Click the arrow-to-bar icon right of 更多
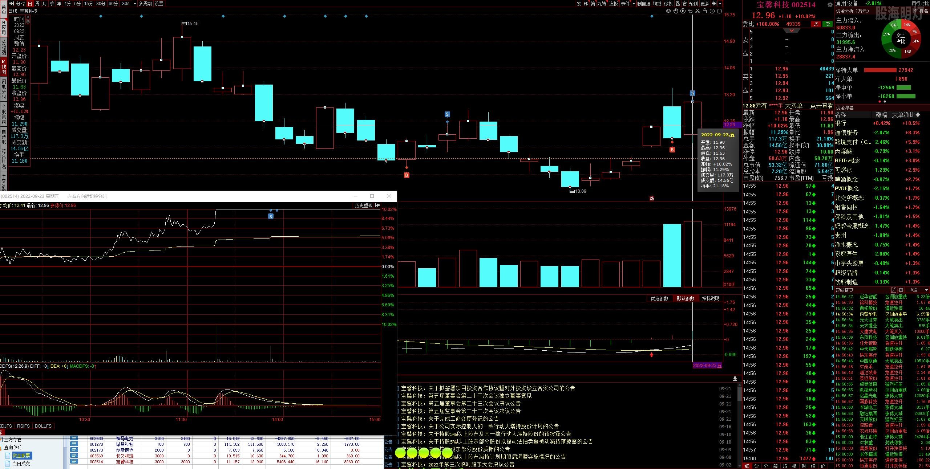The height and width of the screenshot is (469, 930). tap(714, 4)
